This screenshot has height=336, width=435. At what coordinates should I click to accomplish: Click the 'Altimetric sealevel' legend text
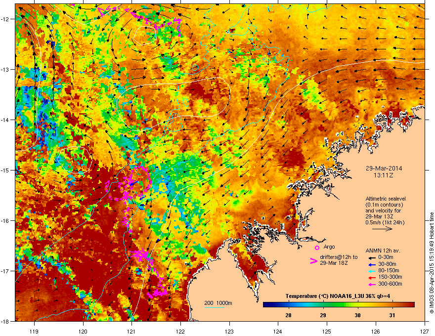[x=386, y=199]
